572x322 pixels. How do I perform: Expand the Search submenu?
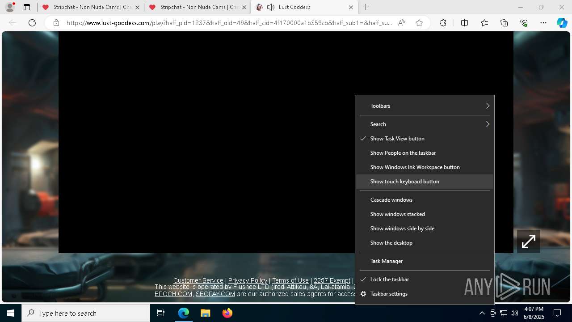(x=425, y=124)
